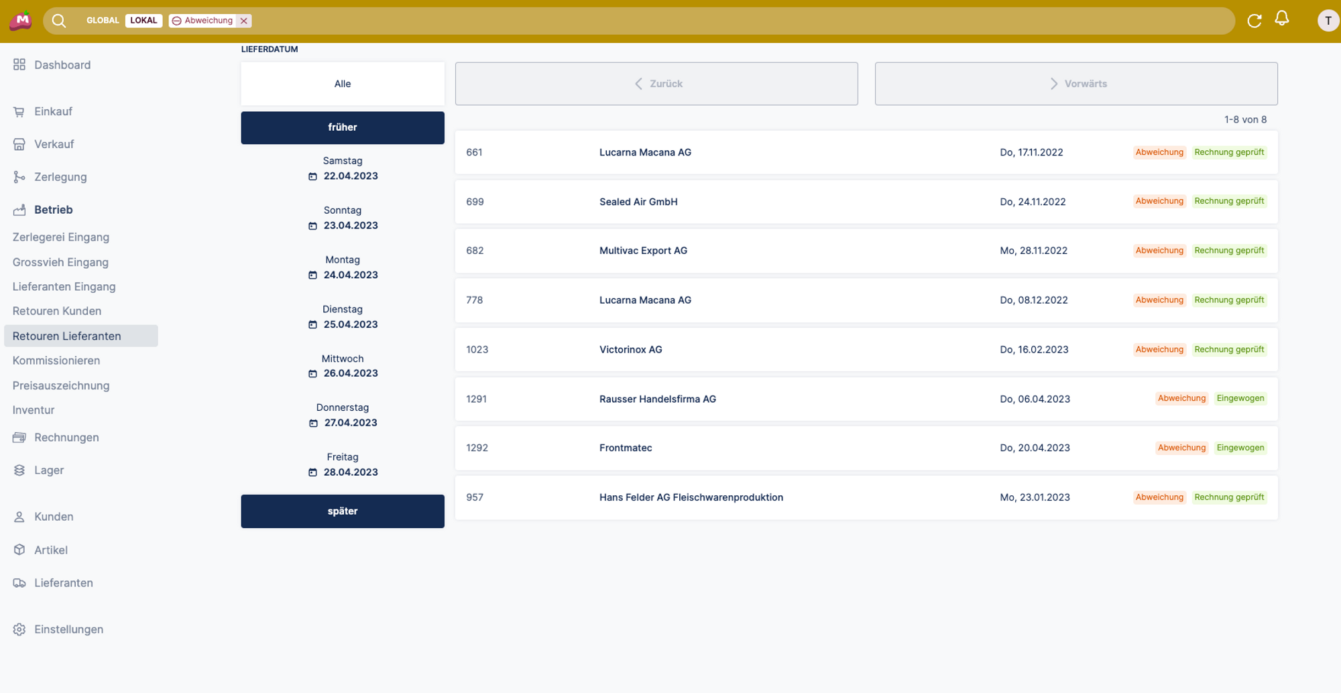Viewport: 1341px width, 693px height.
Task: Select Alle delivery date filter
Action: click(342, 84)
